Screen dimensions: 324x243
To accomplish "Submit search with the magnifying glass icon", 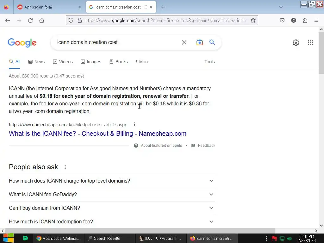I will 212,42.
